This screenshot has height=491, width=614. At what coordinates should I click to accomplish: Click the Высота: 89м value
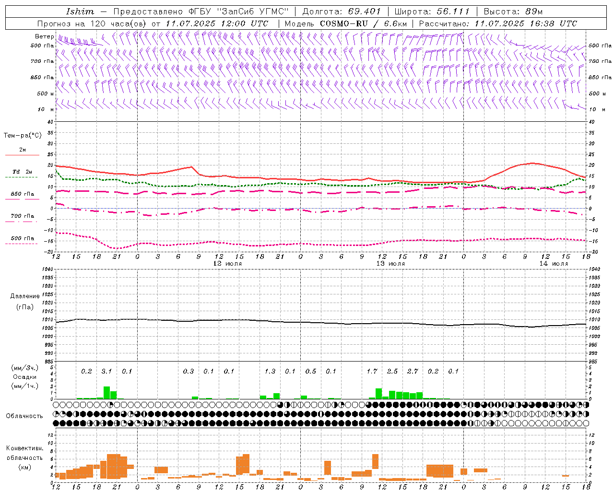pos(513,12)
